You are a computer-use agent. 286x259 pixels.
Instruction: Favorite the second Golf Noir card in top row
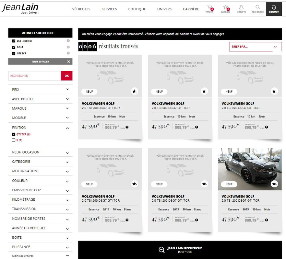pos(204,91)
